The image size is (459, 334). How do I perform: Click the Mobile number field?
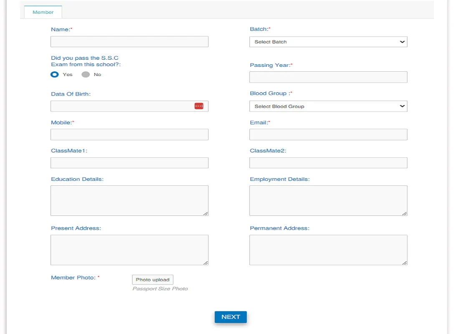[129, 134]
